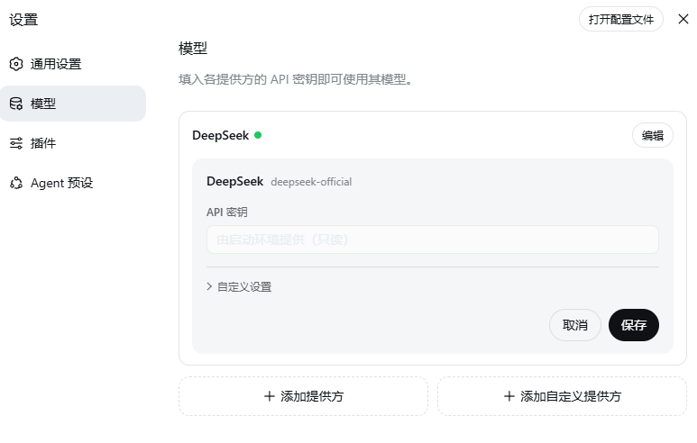Click the 自定义设置 label text
This screenshot has height=443, width=697.
(244, 286)
